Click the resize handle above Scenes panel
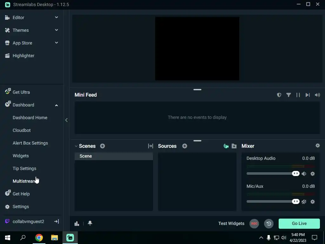The width and height of the screenshot is (325, 244). 197,141
